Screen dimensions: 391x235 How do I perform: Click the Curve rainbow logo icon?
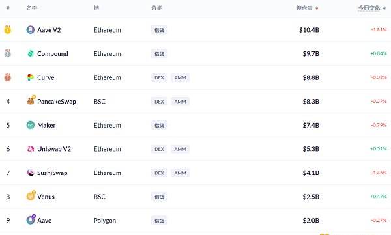point(31,77)
